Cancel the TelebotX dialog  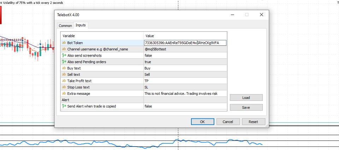tap(228, 122)
